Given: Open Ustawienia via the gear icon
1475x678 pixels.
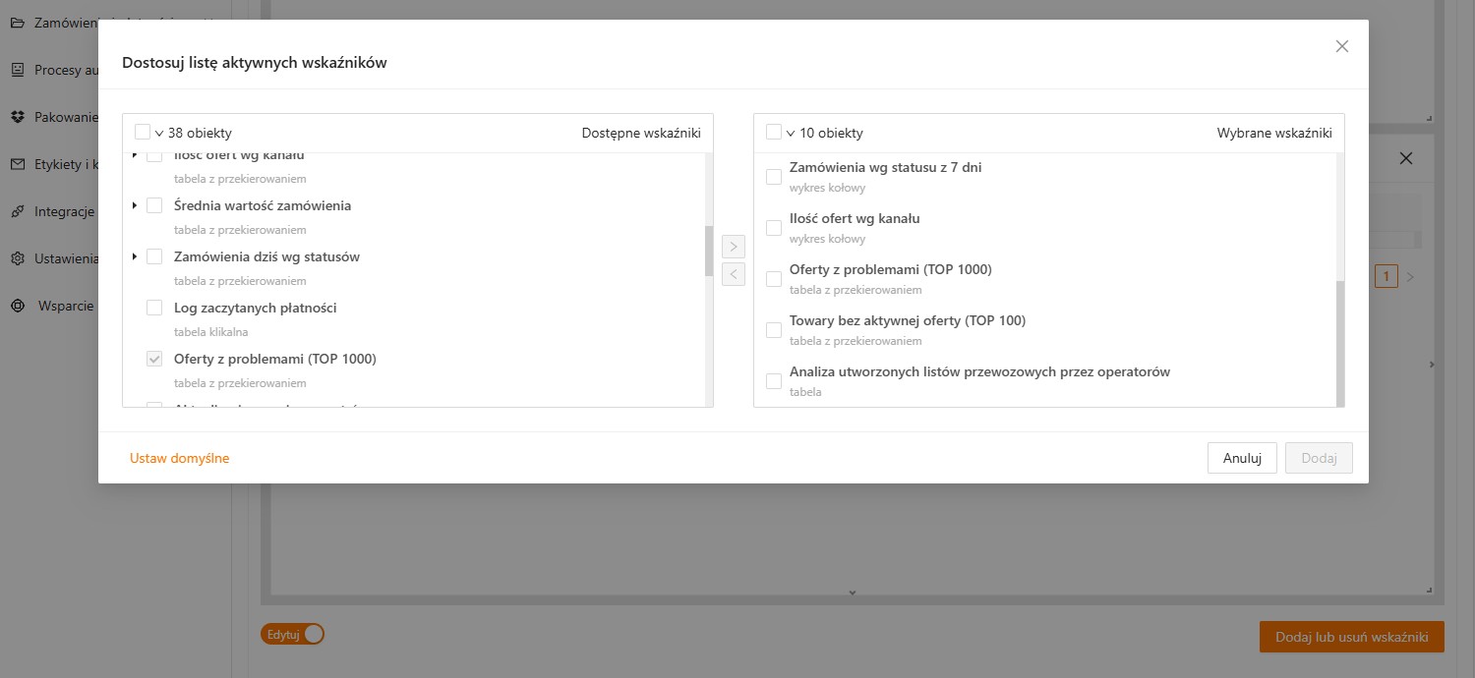Looking at the screenshot, I should (17, 258).
